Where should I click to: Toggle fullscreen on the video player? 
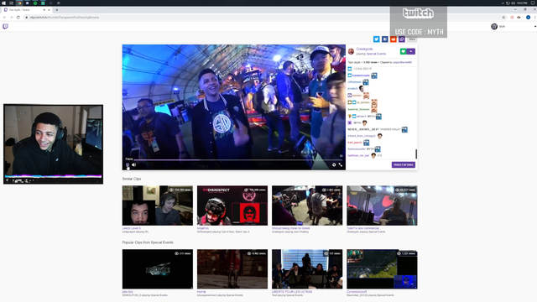[x=341, y=165]
